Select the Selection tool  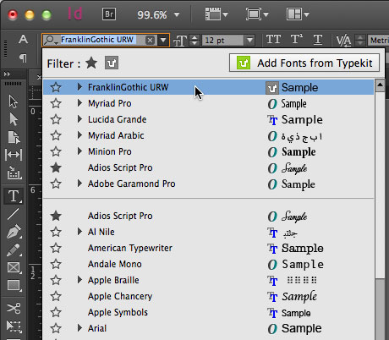pos(14,101)
